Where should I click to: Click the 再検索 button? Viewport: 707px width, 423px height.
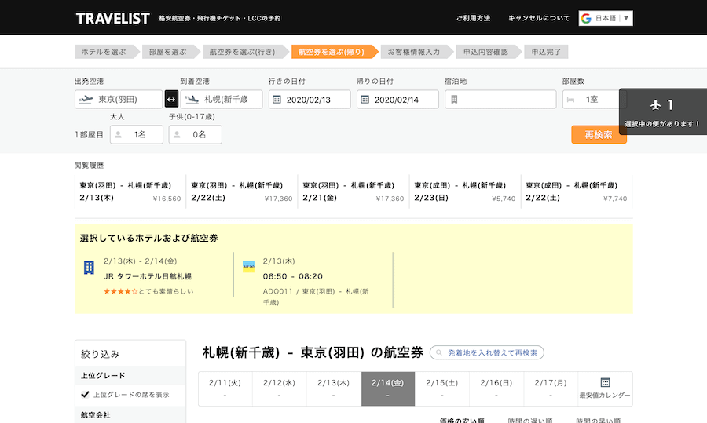tap(599, 135)
